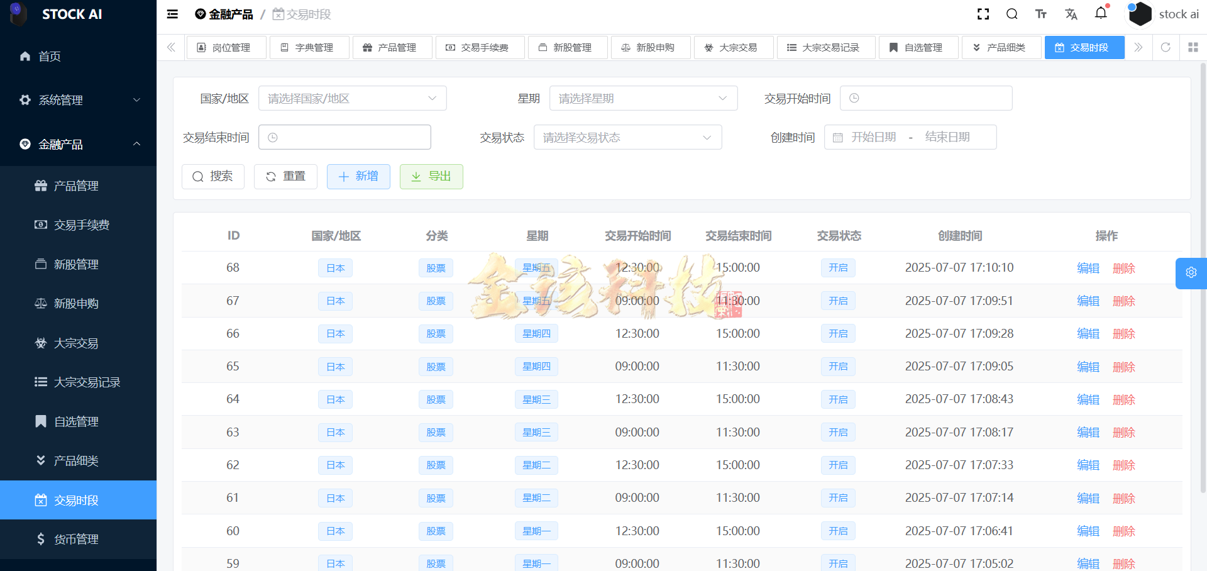Toggle 开启 status for record 68
The width and height of the screenshot is (1207, 571).
coord(838,267)
